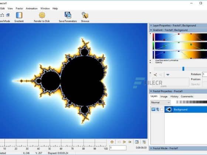
Task: Open the Help menu
Action: point(55,8)
